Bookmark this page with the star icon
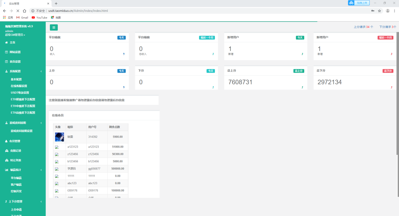Screen dimensions: 399x216 pyautogui.click(x=379, y=11)
